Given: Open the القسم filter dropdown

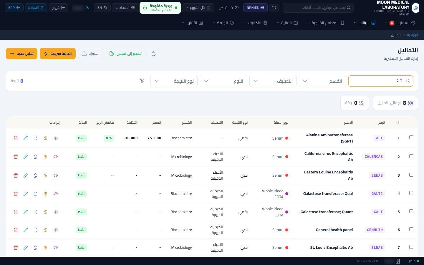Looking at the screenshot, I should [x=322, y=81].
